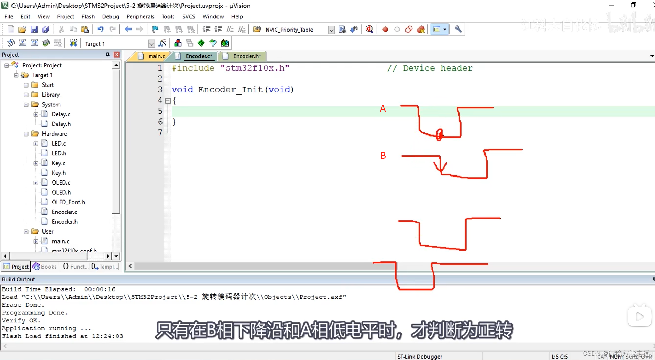Save all files icon

[46, 29]
